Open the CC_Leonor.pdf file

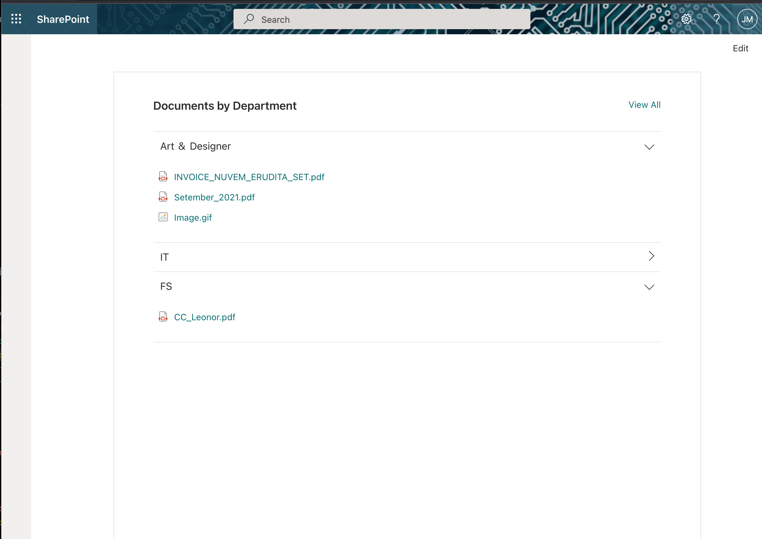205,317
